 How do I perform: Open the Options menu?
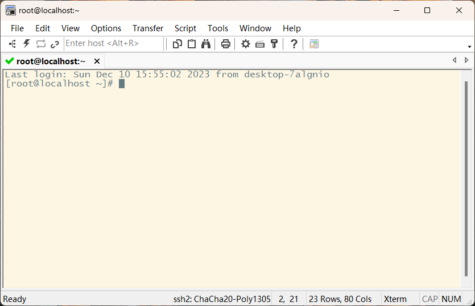(106, 28)
